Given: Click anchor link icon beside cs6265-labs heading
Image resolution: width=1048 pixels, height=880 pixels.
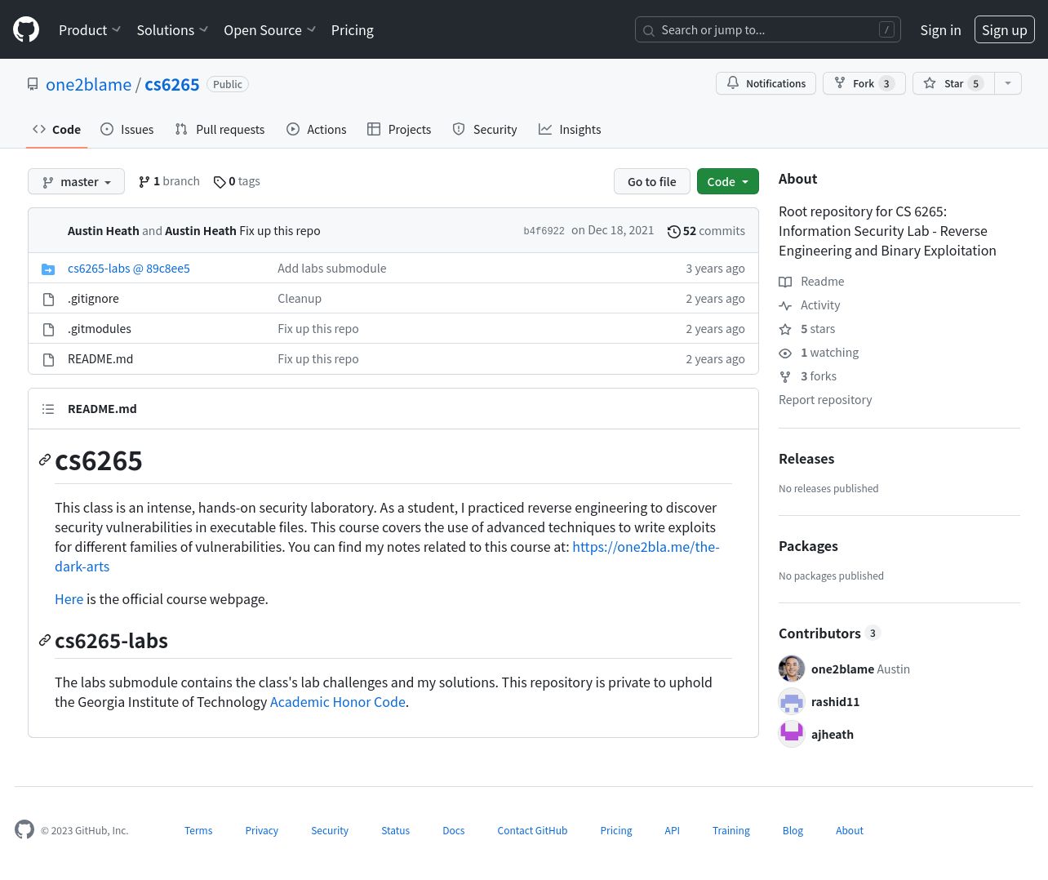Looking at the screenshot, I should (45, 640).
